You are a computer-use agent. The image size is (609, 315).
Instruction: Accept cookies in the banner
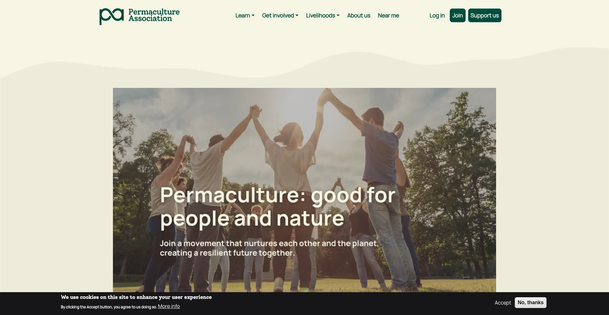point(503,303)
